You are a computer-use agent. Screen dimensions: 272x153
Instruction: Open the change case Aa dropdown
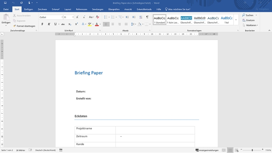click(x=91, y=17)
